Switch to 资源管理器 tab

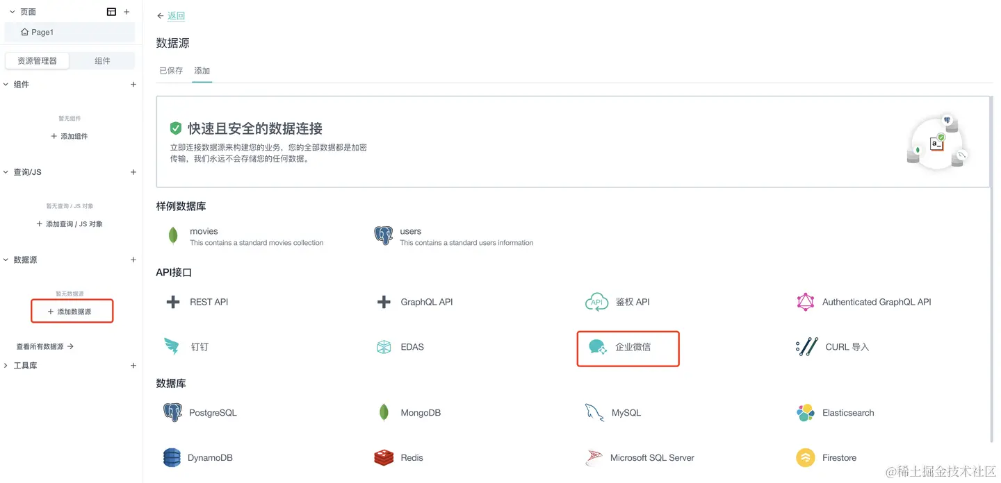point(38,61)
